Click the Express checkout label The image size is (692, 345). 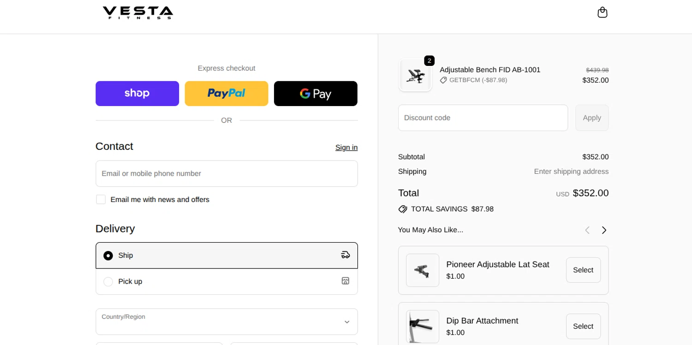pyautogui.click(x=227, y=68)
